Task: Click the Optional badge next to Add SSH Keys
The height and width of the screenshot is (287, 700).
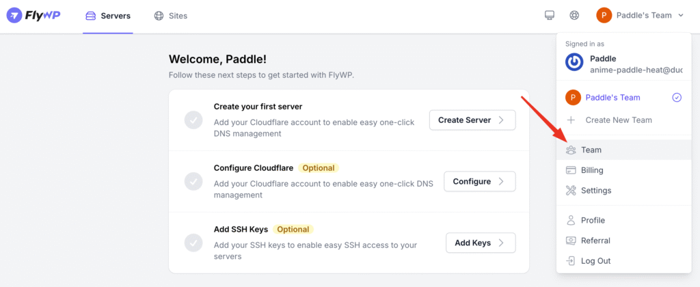Action: point(293,230)
